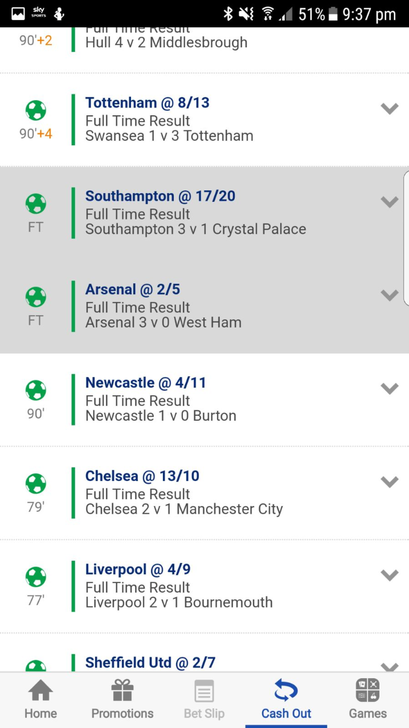
Task: Tap the football icon beside Newcastle bet
Action: (36, 390)
